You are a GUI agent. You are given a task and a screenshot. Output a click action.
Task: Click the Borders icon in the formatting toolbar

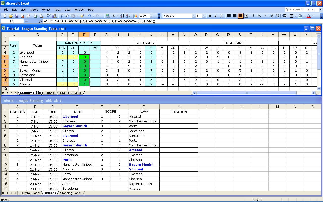pyautogui.click(x=291, y=16)
